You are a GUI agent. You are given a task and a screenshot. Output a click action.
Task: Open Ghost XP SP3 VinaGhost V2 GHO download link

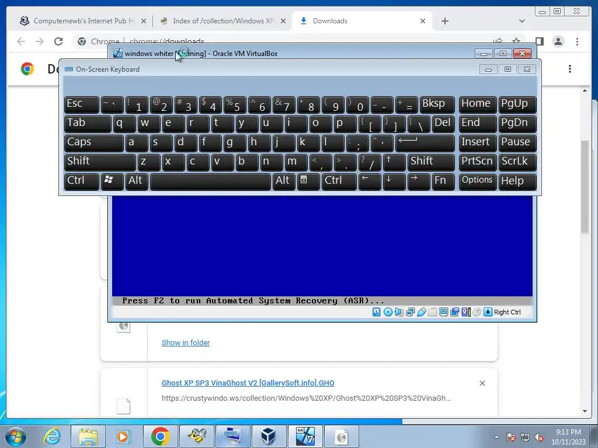pyautogui.click(x=248, y=383)
